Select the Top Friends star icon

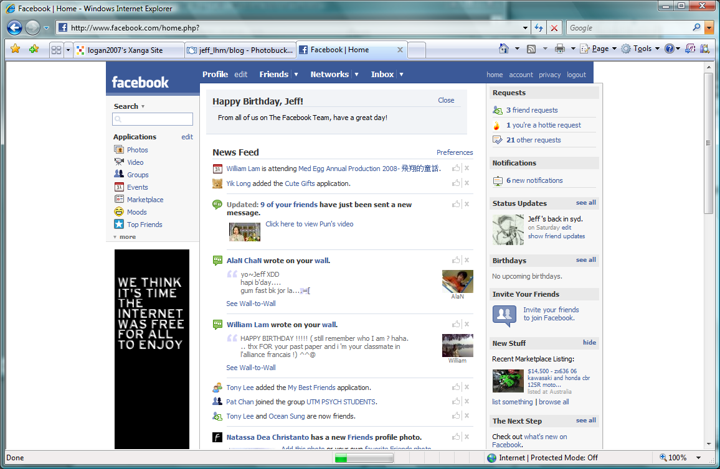tap(119, 225)
